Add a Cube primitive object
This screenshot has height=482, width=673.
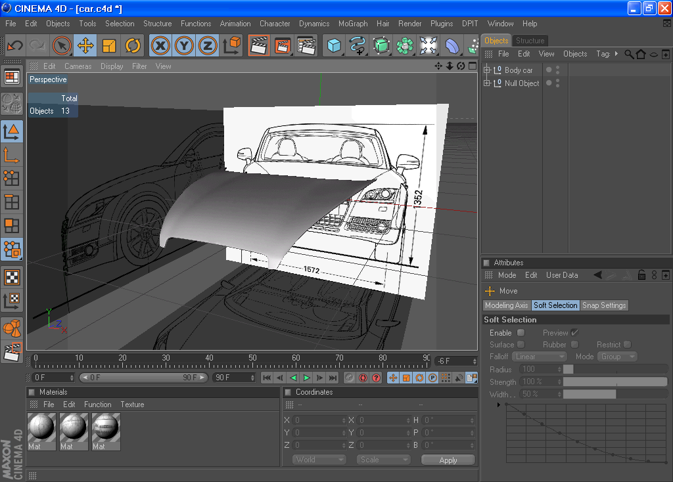pos(334,45)
